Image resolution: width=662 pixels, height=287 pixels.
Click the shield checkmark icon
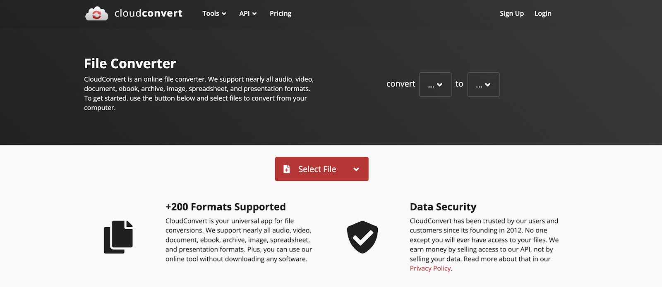[x=362, y=237]
